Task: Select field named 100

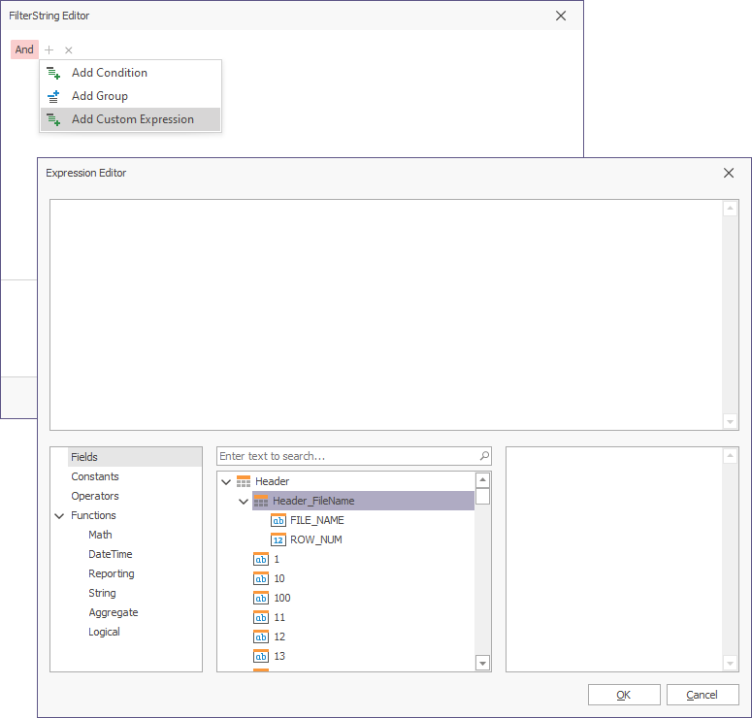Action: 282,598
